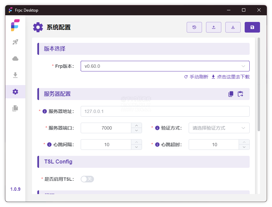Open the 验证方式 selection dropdown
The width and height of the screenshot is (272, 207).
(219, 128)
